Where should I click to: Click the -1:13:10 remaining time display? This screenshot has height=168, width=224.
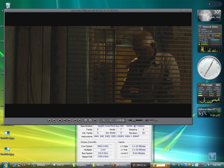coord(120,120)
